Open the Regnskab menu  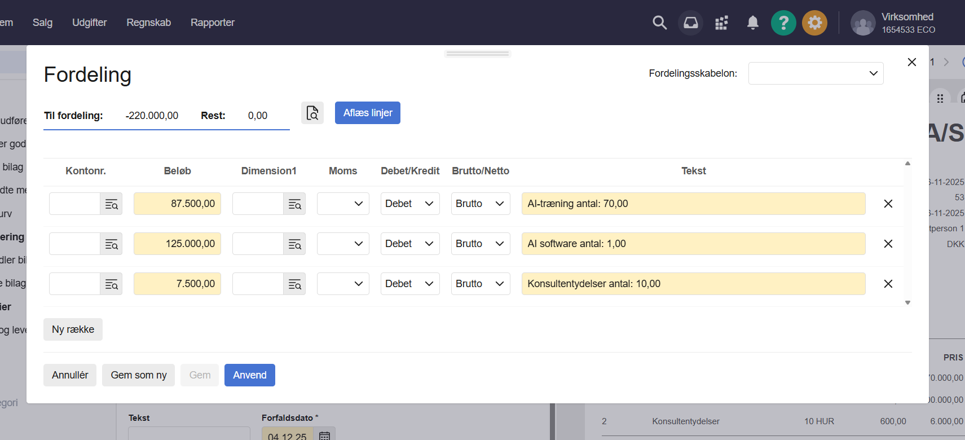pyautogui.click(x=148, y=23)
